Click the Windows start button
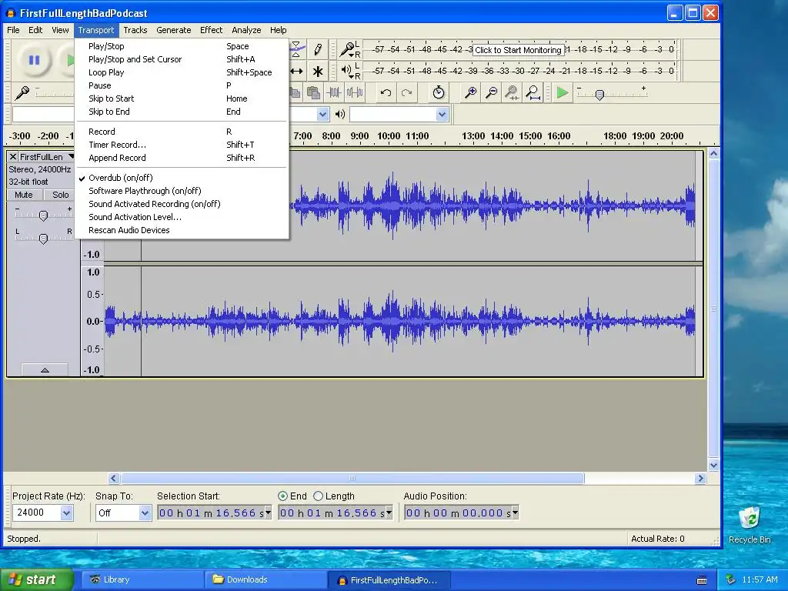 tap(37, 579)
